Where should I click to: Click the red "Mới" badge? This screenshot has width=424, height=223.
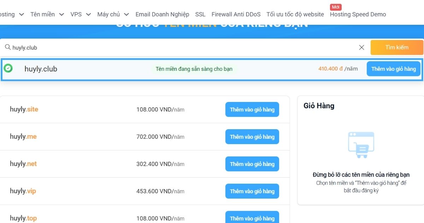336,7
